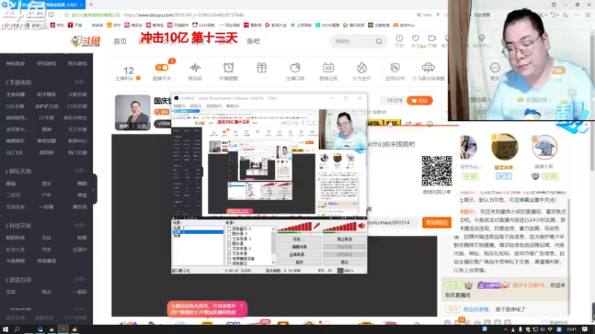Image resolution: width=595 pixels, height=334 pixels.
Task: Open the 历史 history clock icon
Action: coord(399,39)
